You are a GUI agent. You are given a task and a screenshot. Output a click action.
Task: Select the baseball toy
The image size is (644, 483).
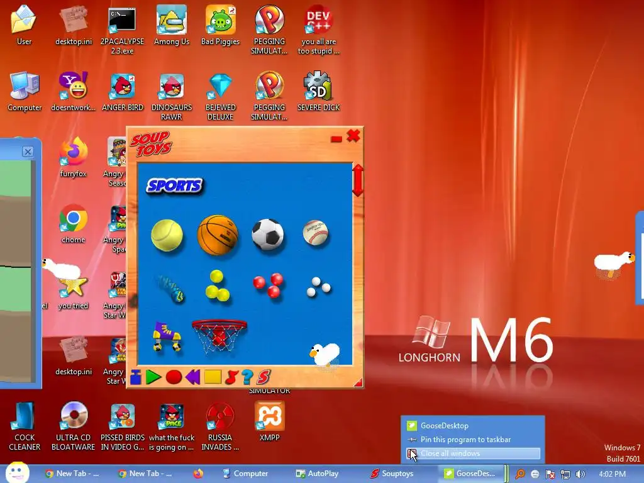[x=316, y=233]
